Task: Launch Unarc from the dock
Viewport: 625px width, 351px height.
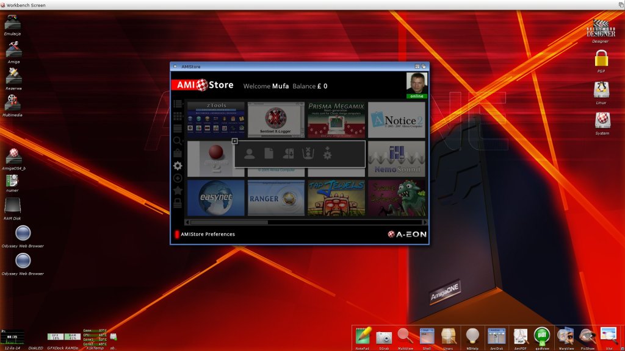Action: pos(449,338)
